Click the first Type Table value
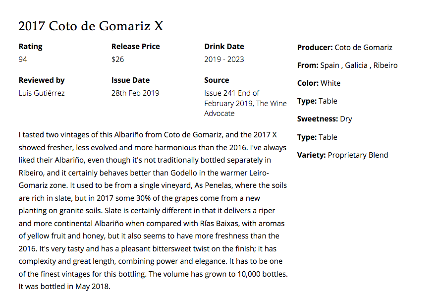Screen dimensions: 438x297 [328, 101]
